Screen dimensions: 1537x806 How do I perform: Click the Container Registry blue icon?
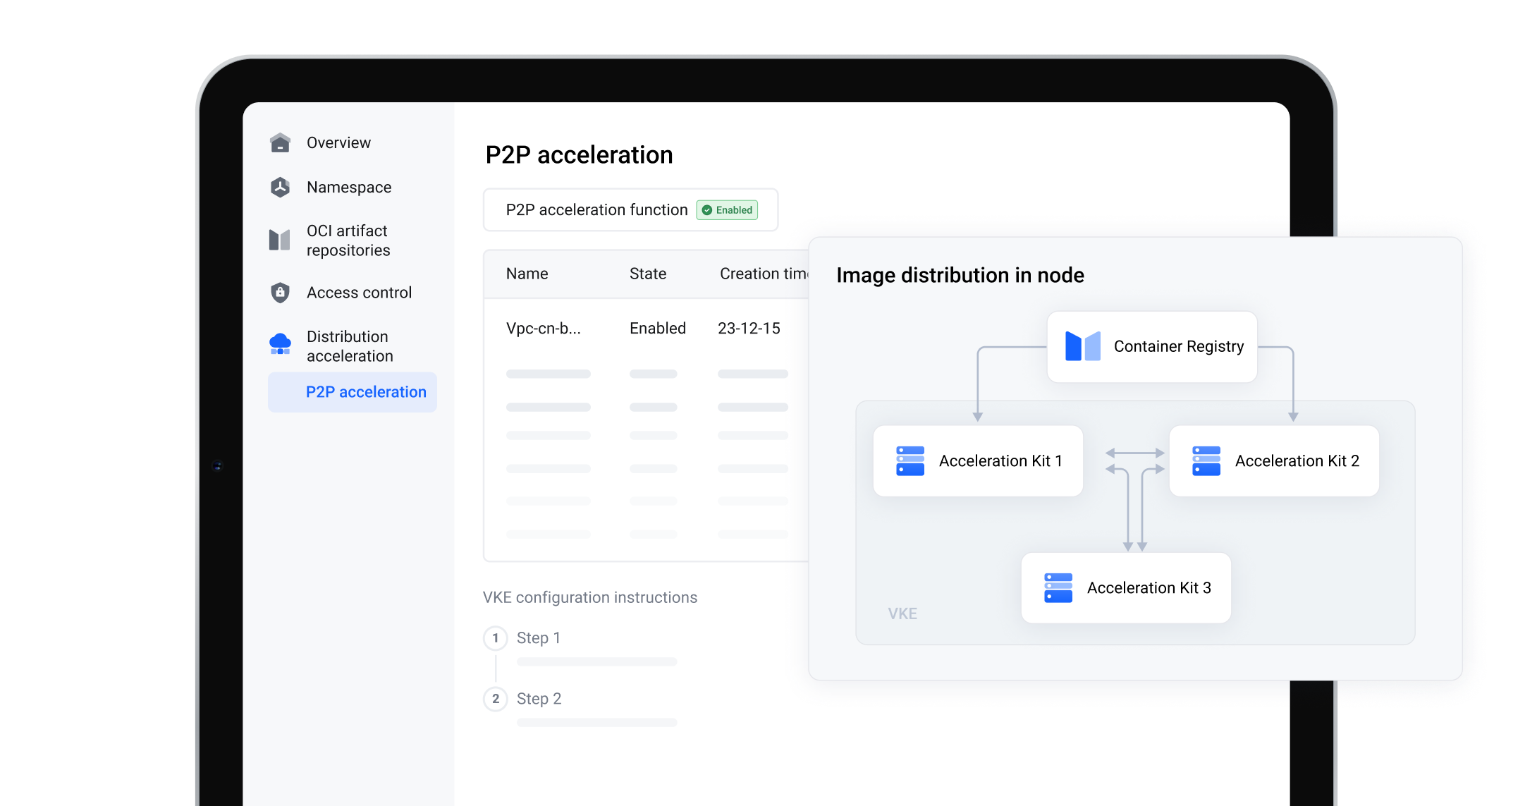point(1083,346)
